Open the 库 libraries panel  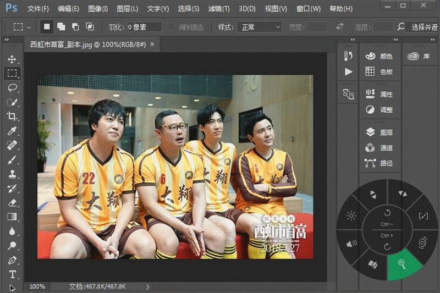[419, 57]
